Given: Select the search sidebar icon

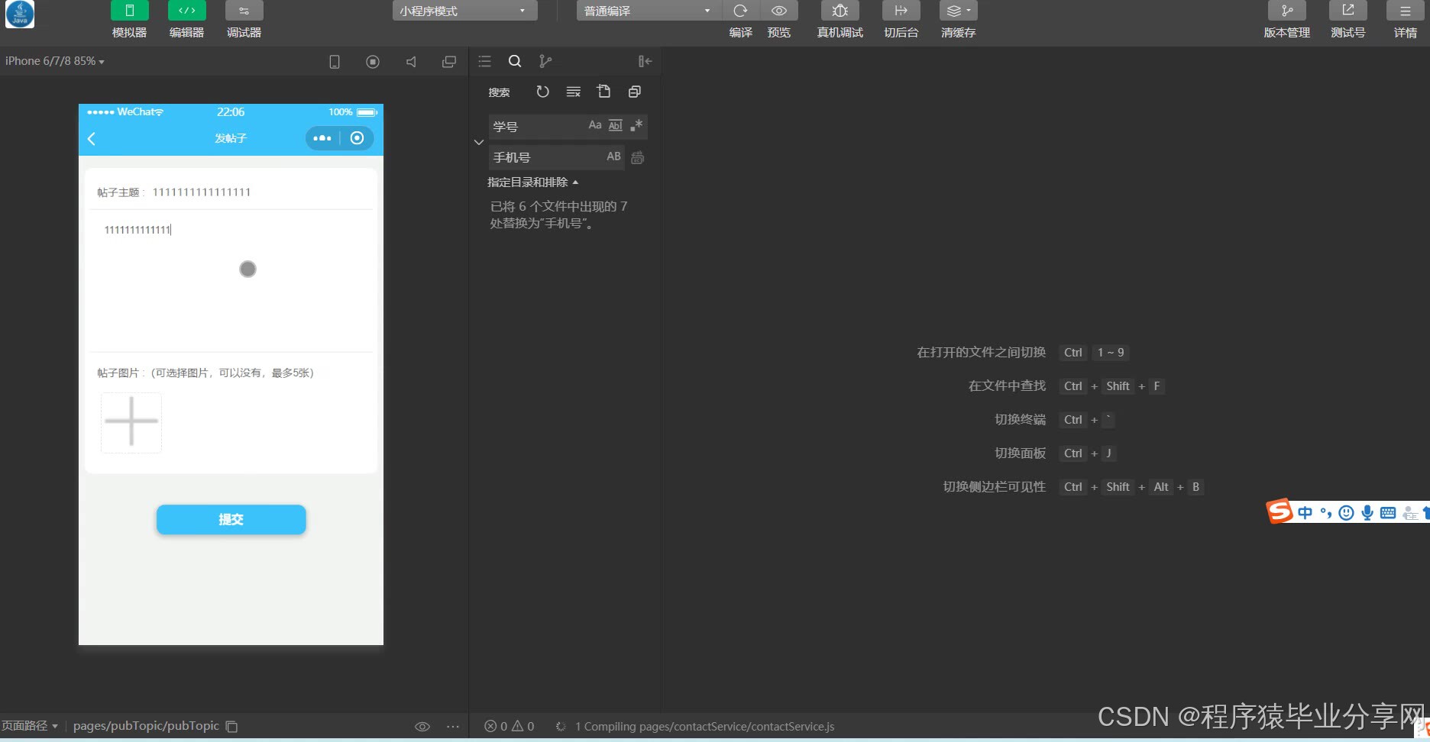Looking at the screenshot, I should click(515, 61).
